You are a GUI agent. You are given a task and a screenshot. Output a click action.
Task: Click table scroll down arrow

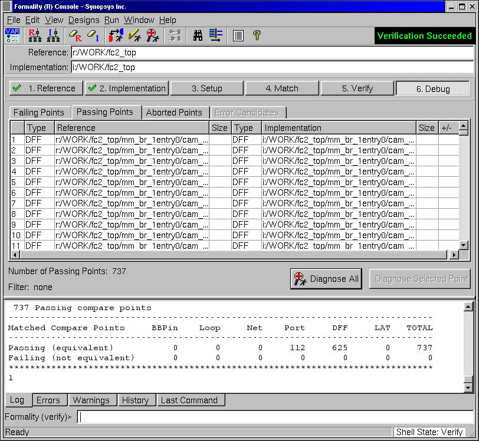pos(464,245)
